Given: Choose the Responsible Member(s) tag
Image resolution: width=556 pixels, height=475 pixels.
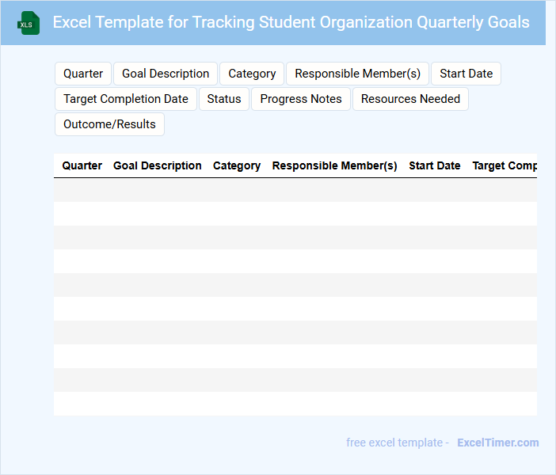Looking at the screenshot, I should pos(357,74).
